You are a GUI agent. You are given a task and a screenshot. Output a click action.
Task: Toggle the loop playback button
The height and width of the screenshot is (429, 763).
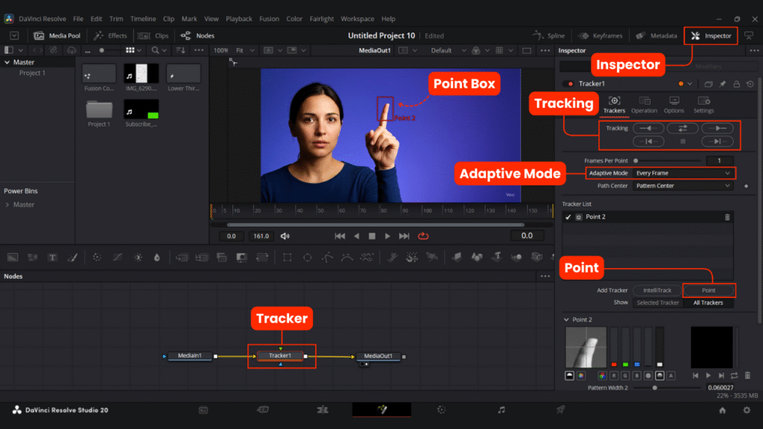(423, 236)
